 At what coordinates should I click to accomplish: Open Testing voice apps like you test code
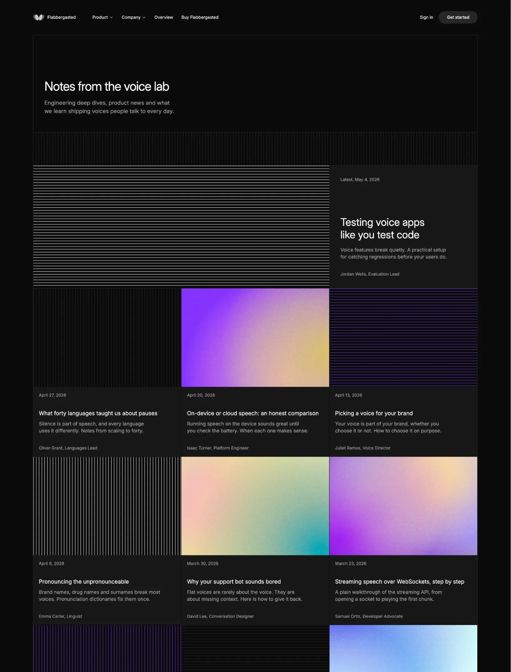(x=382, y=229)
